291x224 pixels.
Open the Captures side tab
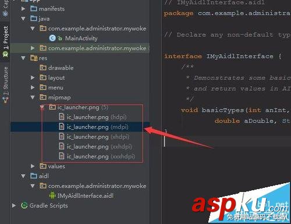pyautogui.click(x=5, y=8)
